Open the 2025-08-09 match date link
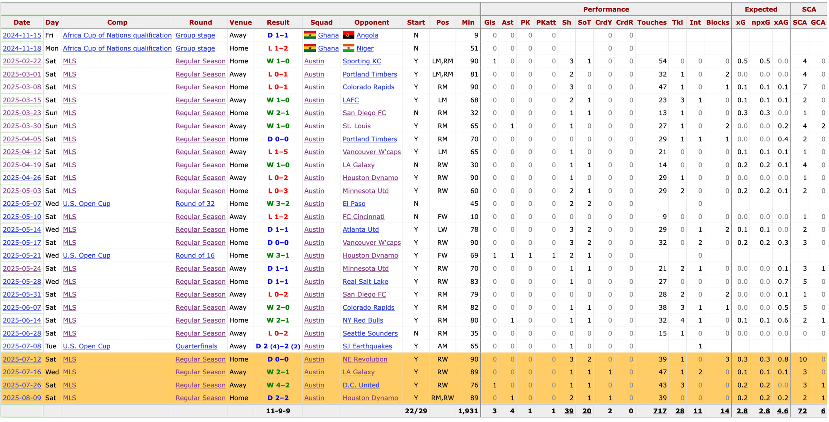The image size is (829, 422). (x=22, y=398)
